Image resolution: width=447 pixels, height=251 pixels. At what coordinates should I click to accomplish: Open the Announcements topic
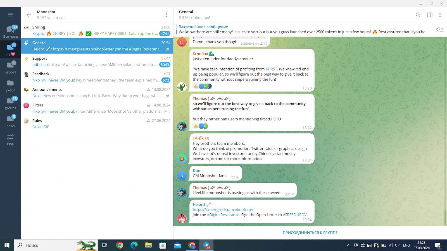pos(97,93)
